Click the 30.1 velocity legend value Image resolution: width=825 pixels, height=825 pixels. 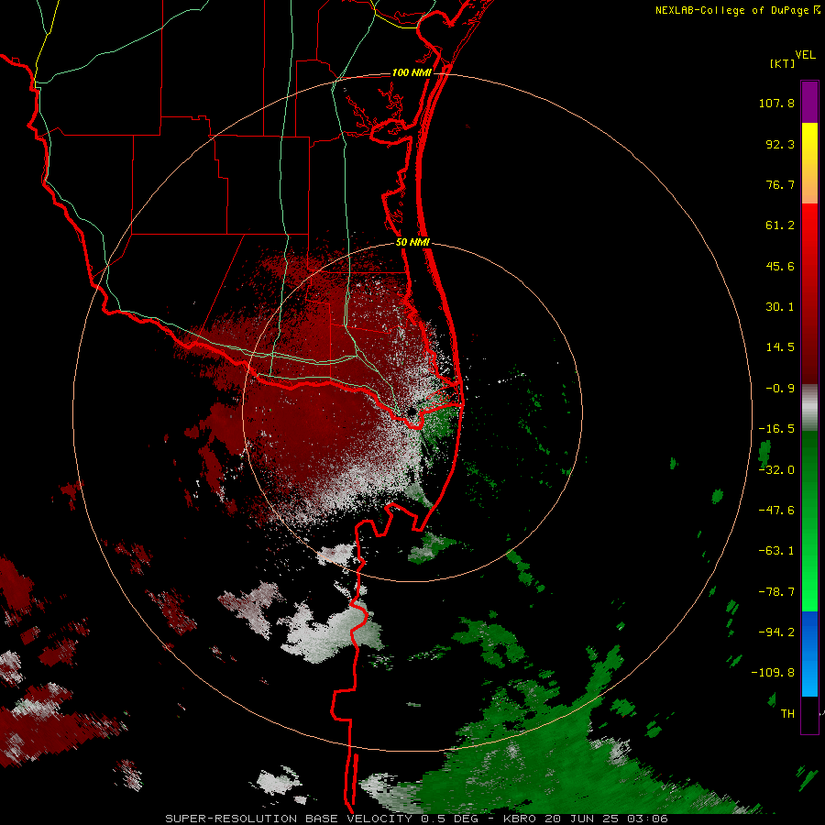click(780, 307)
